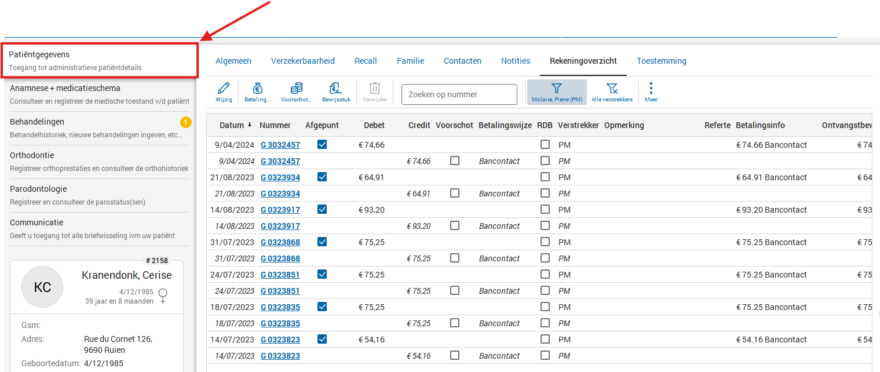Click the Zoeken op nummer search field
Viewport: 880px width, 372px height.
(x=459, y=94)
